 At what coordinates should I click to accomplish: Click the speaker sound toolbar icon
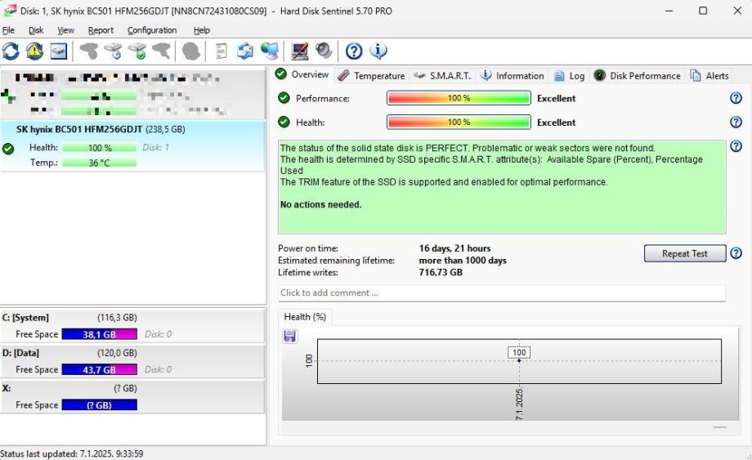pos(324,51)
